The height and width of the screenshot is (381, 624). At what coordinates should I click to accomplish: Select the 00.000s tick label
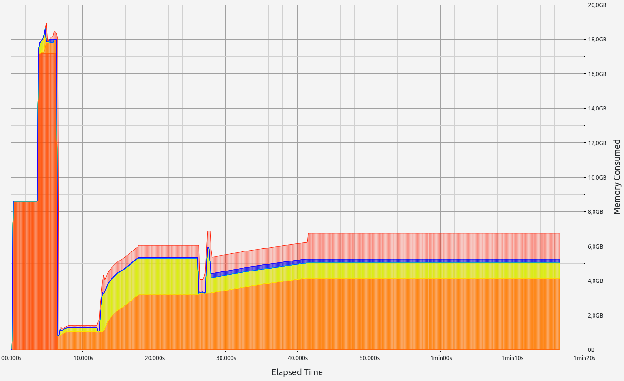point(11,358)
